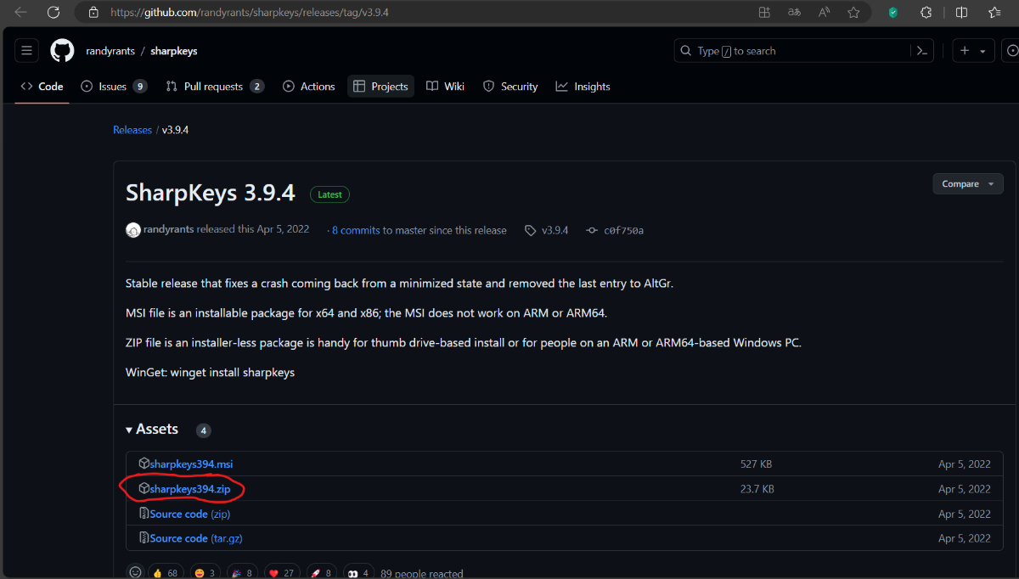Click the Source code (zip) file icon

coord(144,514)
